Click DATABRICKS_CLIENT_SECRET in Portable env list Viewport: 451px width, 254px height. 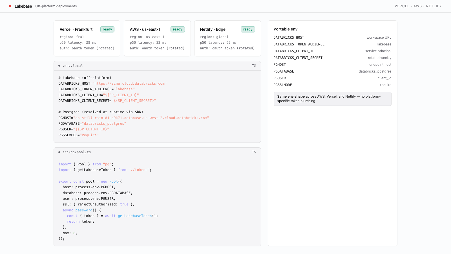point(298,58)
